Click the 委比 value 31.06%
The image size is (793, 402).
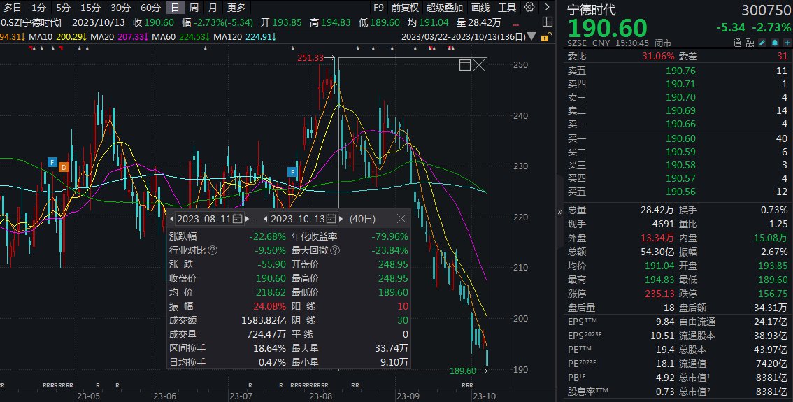coord(658,56)
